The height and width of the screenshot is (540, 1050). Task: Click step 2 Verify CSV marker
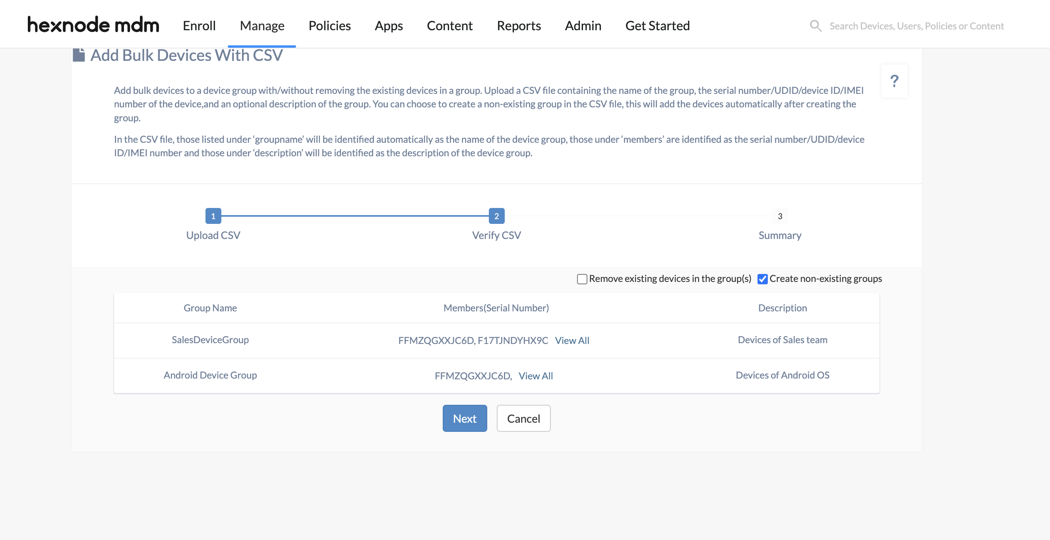click(x=496, y=216)
